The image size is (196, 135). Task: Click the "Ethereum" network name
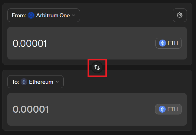coord(41,82)
